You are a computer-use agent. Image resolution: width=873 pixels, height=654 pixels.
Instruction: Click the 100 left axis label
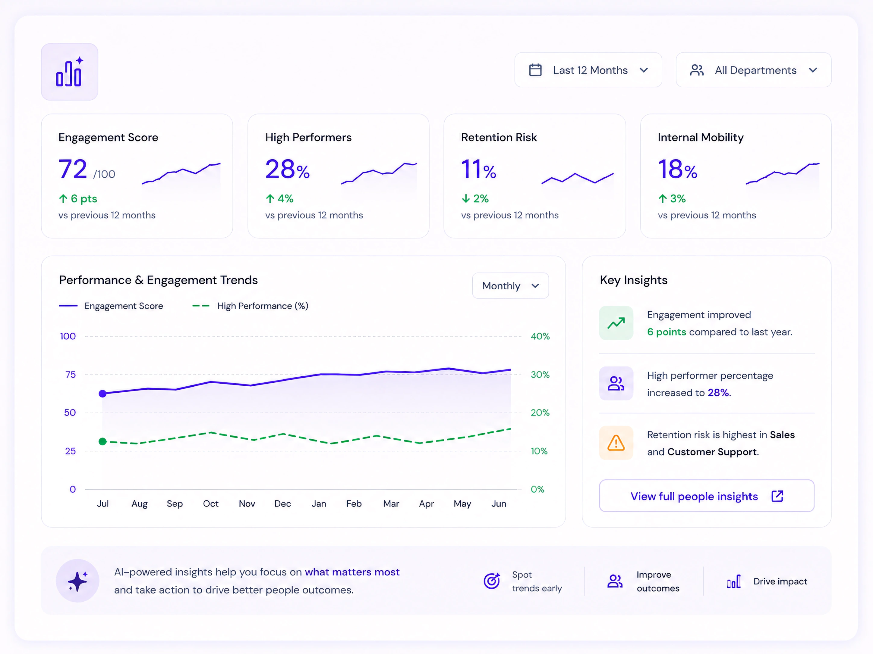click(68, 336)
